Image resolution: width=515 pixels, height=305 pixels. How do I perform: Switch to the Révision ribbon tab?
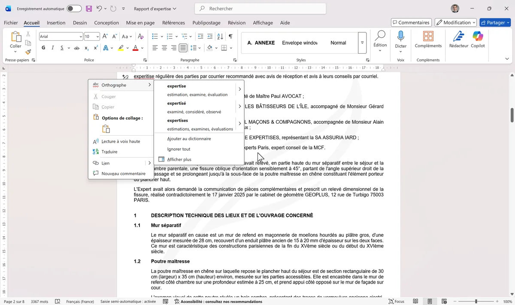tap(236, 23)
